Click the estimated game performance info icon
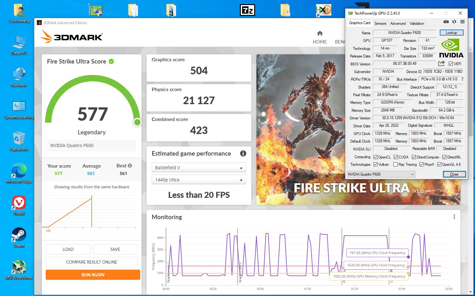475x296 pixels. click(x=243, y=153)
